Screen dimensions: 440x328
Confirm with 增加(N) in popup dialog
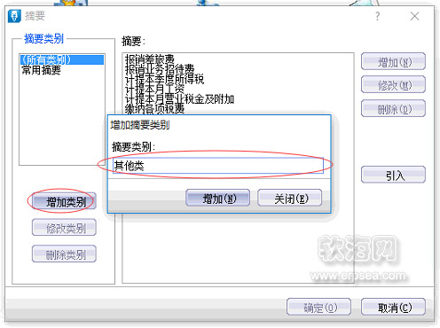point(218,198)
